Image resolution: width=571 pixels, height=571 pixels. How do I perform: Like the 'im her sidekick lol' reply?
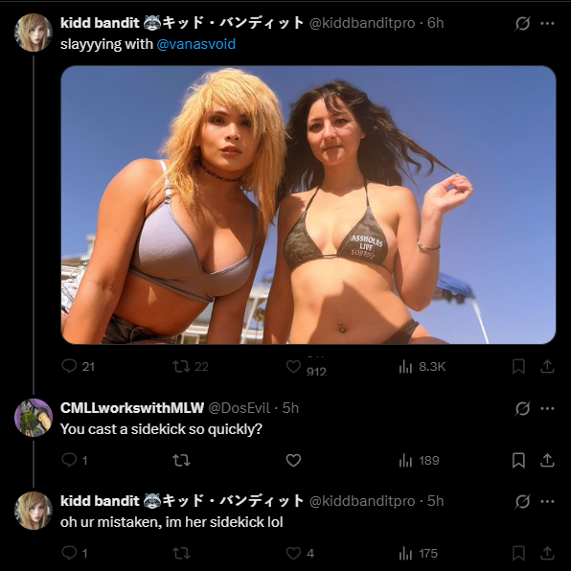pyautogui.click(x=293, y=554)
